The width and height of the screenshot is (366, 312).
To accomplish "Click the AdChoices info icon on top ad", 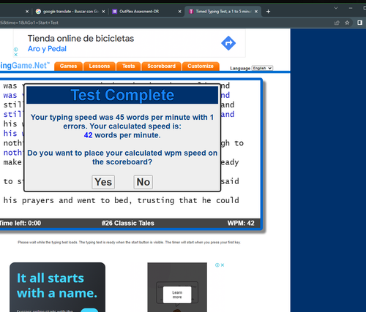I will 15,50.
